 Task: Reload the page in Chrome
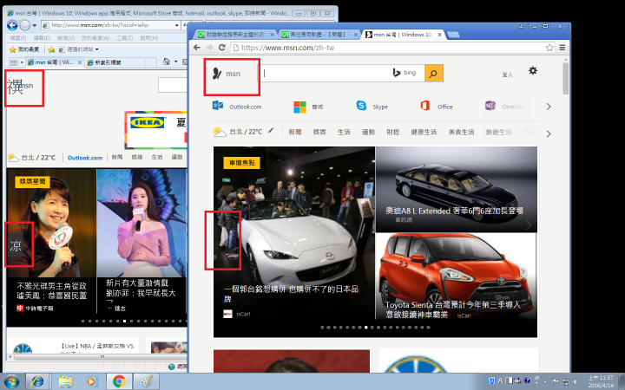(222, 48)
